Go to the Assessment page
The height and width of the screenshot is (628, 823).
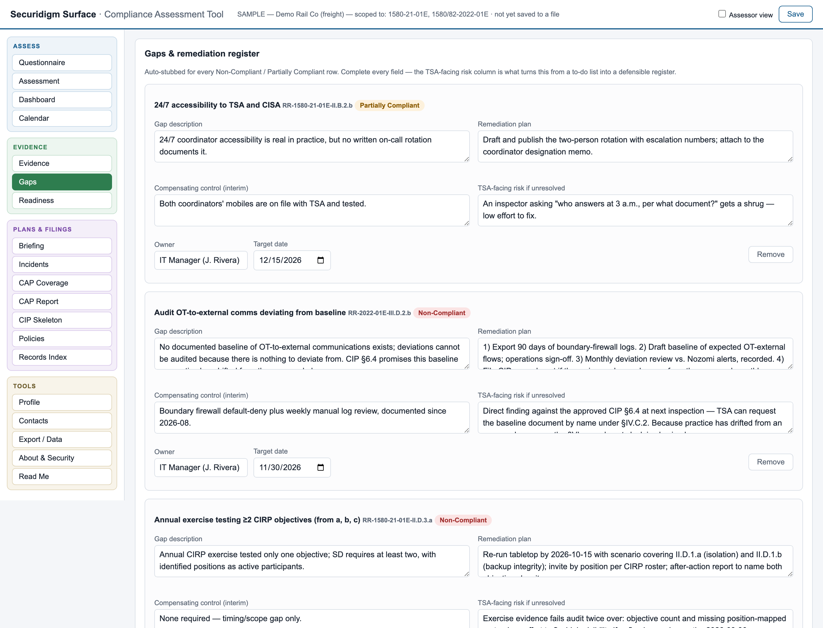tap(62, 81)
